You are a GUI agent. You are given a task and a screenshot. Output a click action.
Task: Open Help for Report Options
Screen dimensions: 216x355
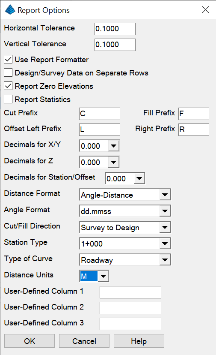[139, 341]
